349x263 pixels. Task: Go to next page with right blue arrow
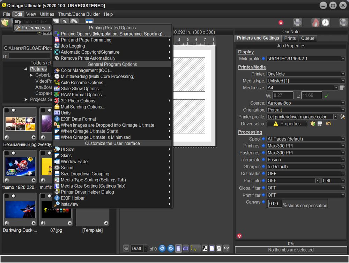click(171, 248)
